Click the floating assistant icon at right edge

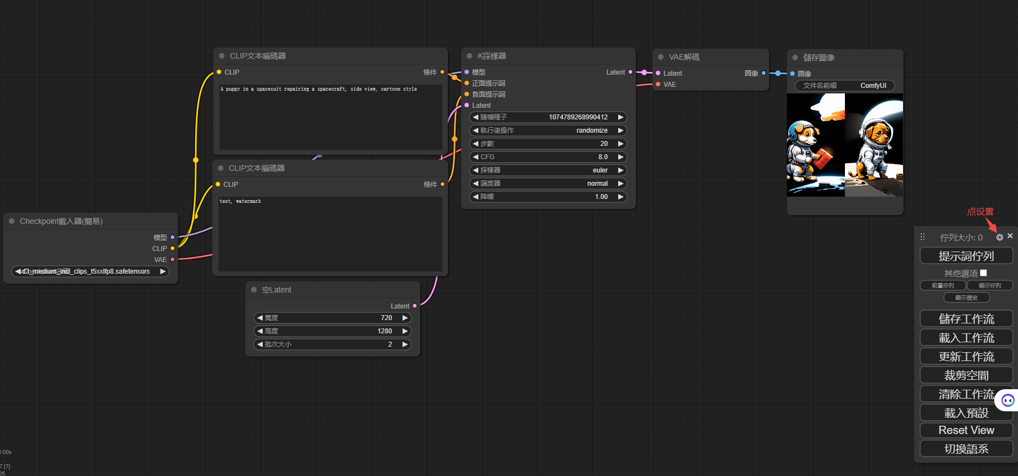(1007, 400)
